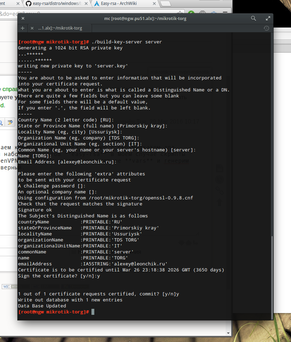Click the 'Sign the certificate? [y/n]:y' line
Viewport: 291px width, 342px height.
(59, 276)
